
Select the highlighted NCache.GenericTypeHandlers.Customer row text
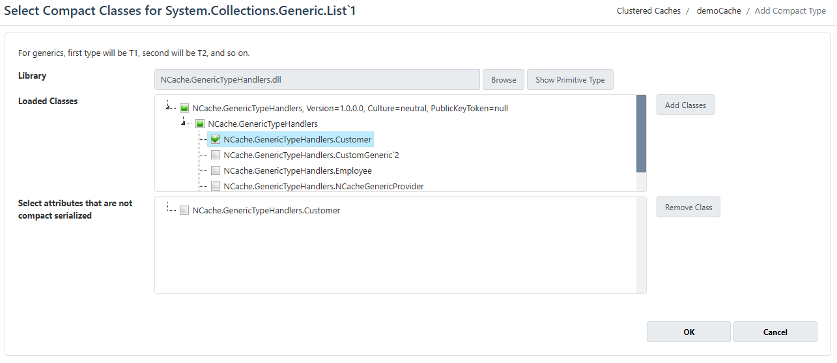pos(298,140)
